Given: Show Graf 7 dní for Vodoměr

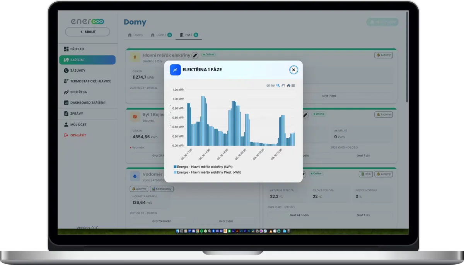Looking at the screenshot, I should tap(225, 221).
